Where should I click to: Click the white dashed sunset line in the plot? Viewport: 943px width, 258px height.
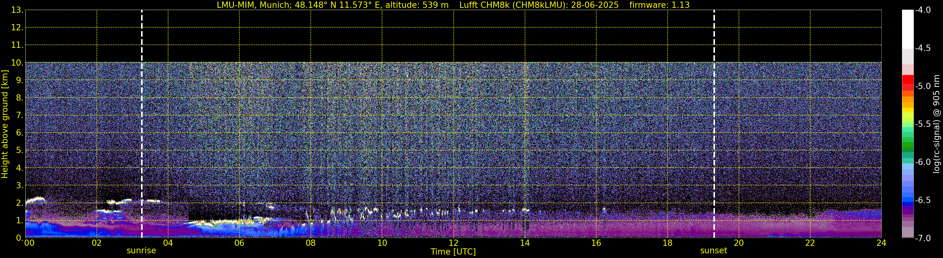click(714, 124)
